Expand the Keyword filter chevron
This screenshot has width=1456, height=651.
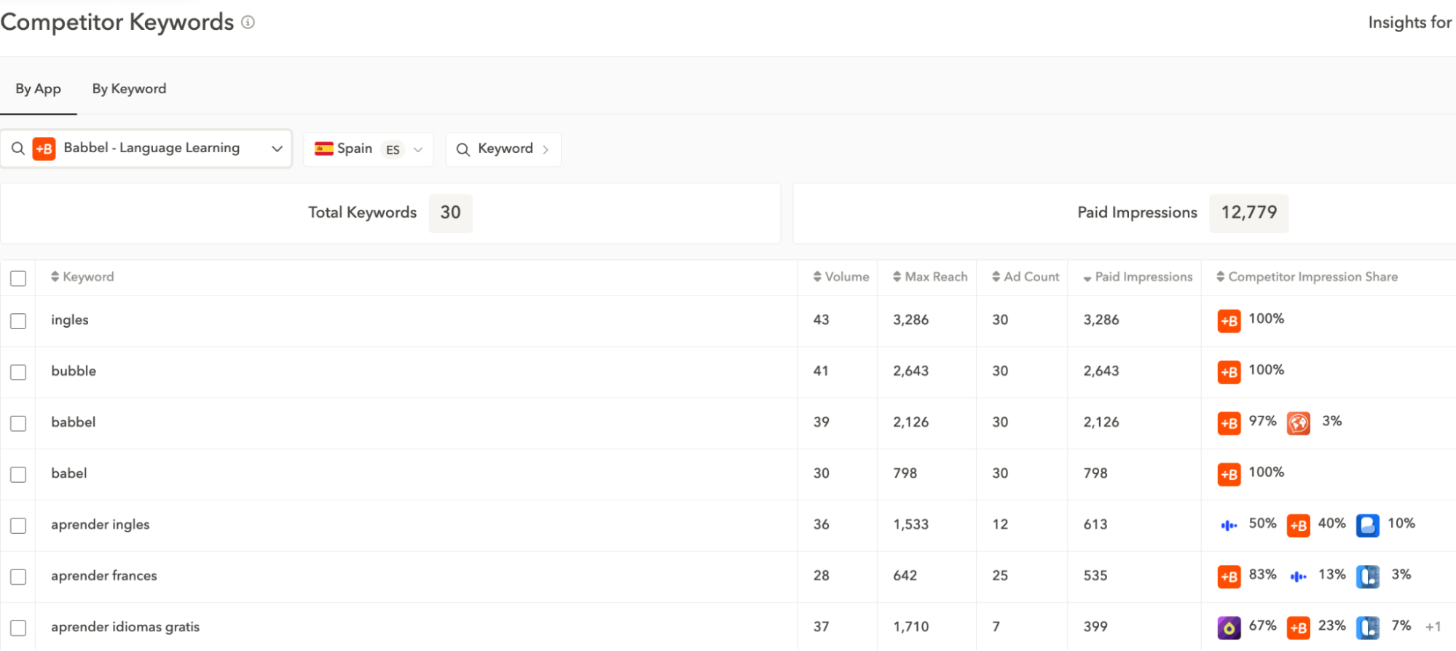pyautogui.click(x=546, y=149)
